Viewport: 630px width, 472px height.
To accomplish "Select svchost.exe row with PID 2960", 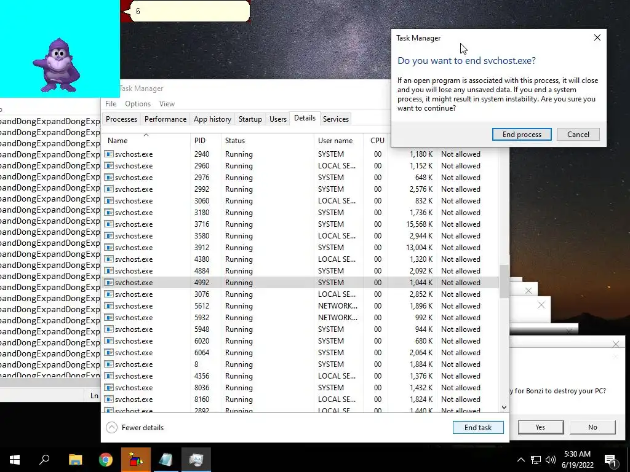I will [x=300, y=166].
